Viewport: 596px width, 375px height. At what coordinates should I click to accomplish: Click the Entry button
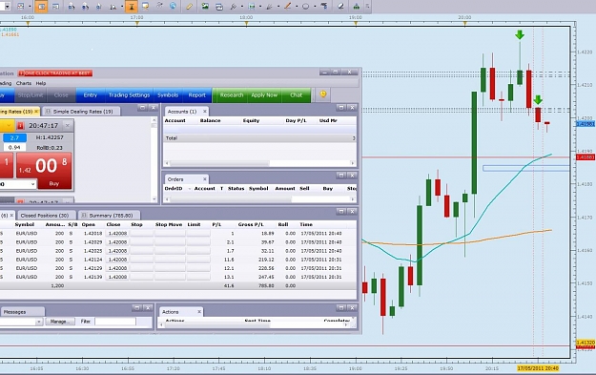tap(90, 95)
